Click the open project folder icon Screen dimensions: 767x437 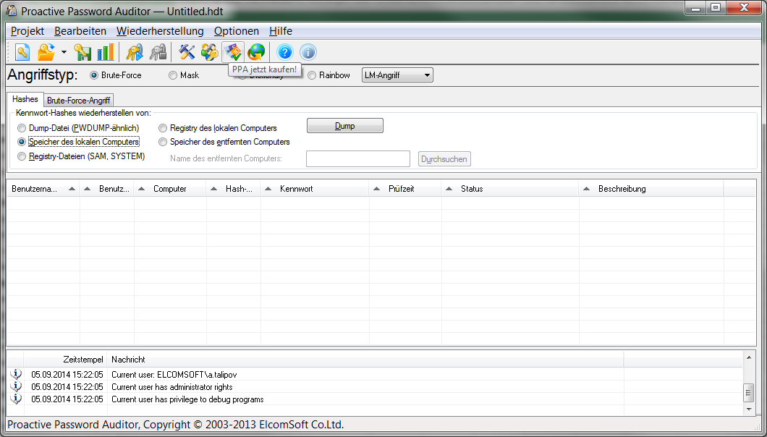[x=46, y=52]
